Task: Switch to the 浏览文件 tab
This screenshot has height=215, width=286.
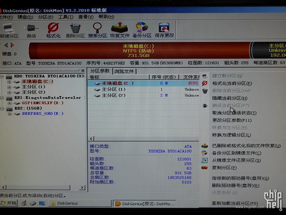Action: tap(124, 71)
